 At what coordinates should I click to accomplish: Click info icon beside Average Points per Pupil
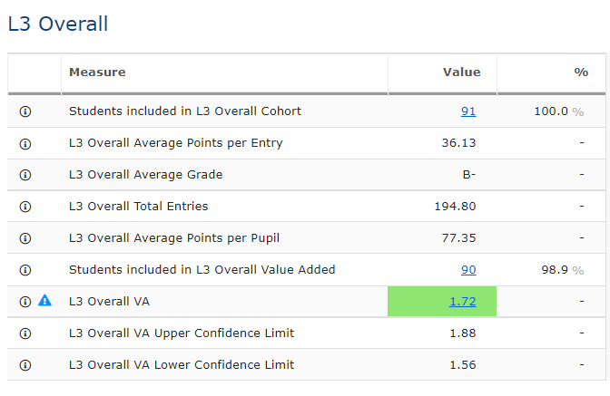pos(25,238)
